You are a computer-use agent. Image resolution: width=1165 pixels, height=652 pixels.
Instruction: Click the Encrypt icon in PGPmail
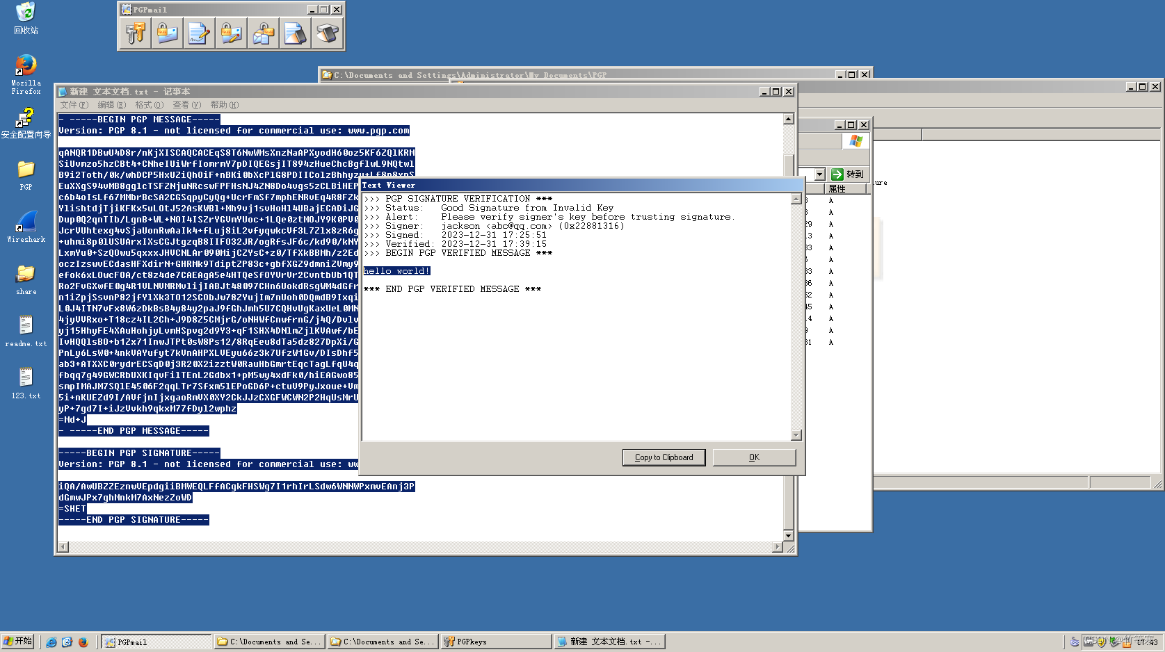coord(168,33)
